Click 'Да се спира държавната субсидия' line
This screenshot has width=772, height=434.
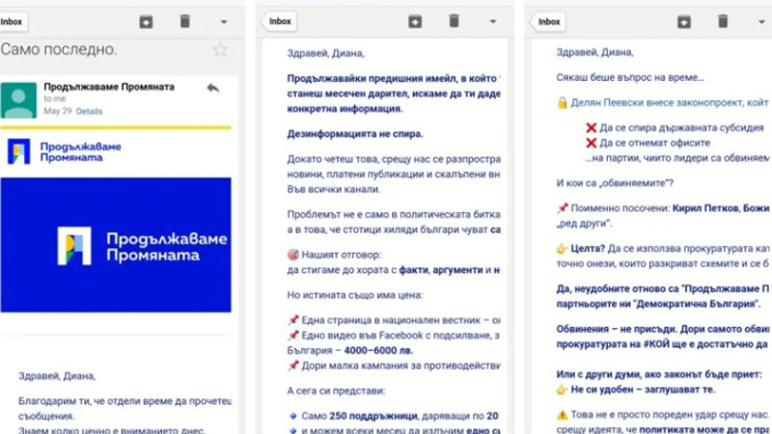[x=681, y=127]
